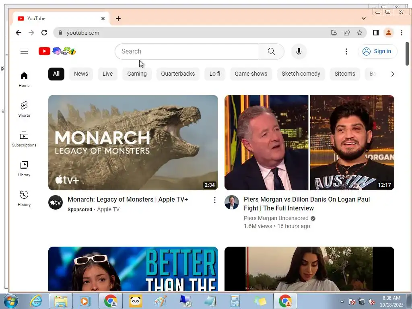This screenshot has width=412, height=309.
Task: Open the tab search dropdown arrow
Action: (x=364, y=19)
